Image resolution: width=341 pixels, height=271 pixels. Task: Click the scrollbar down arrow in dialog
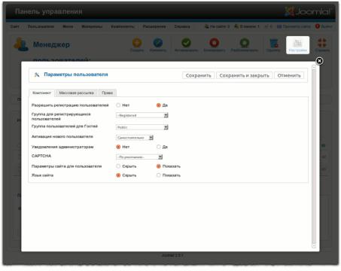(x=314, y=245)
